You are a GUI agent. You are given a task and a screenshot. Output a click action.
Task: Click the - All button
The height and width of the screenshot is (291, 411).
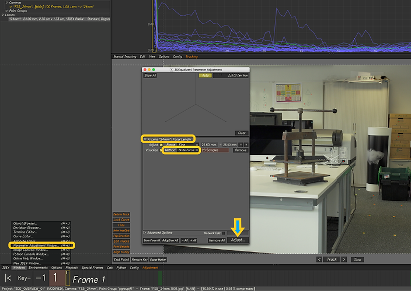(184, 240)
